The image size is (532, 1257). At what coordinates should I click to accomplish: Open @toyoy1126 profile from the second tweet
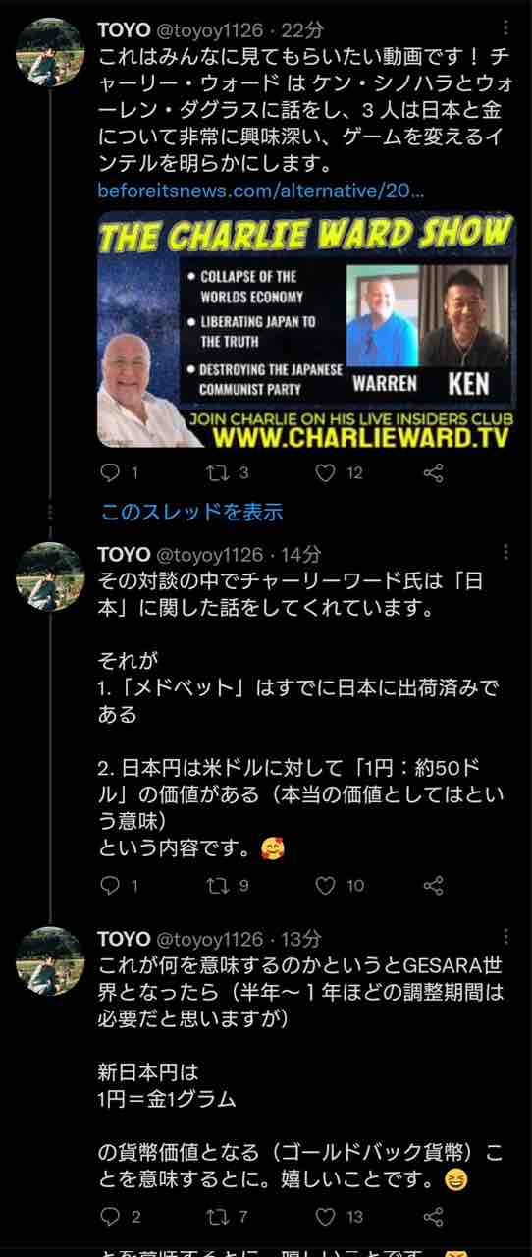point(210,554)
